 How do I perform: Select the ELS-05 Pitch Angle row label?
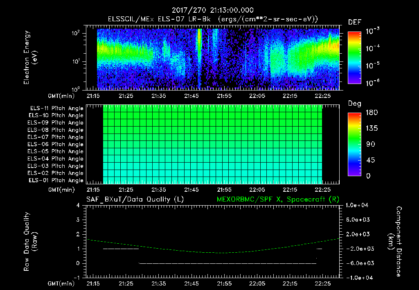point(56,152)
